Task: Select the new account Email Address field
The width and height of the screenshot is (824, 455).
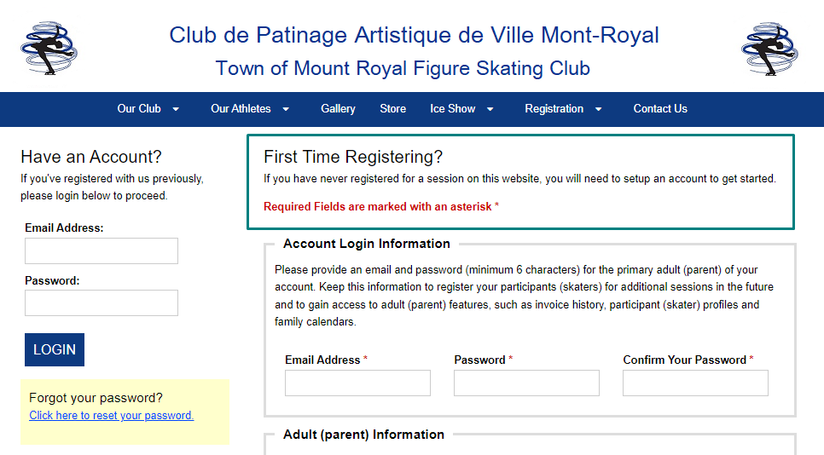Action: click(x=358, y=383)
